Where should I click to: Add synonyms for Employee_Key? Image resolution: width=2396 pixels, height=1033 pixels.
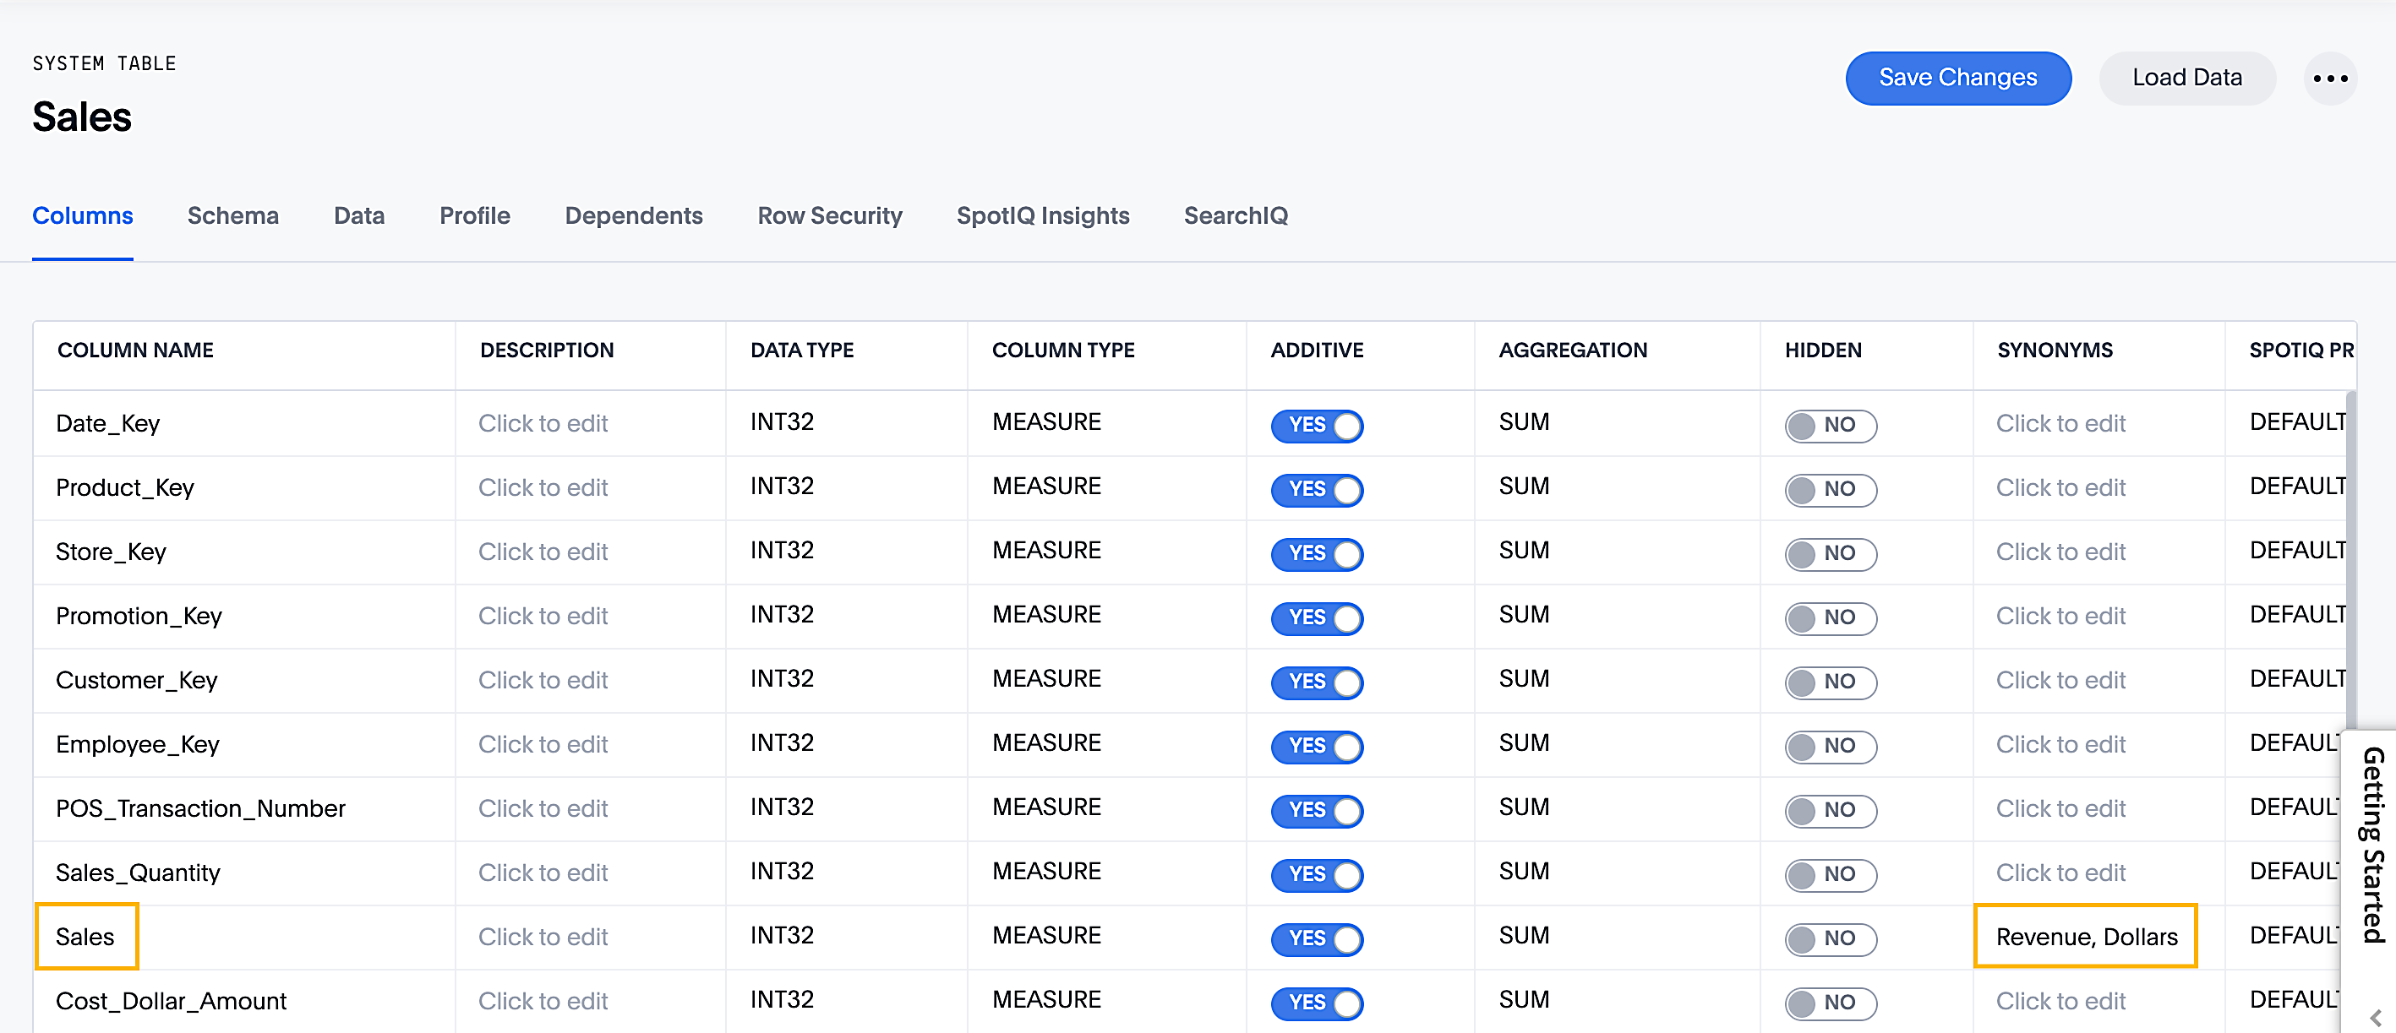pos(2061,745)
